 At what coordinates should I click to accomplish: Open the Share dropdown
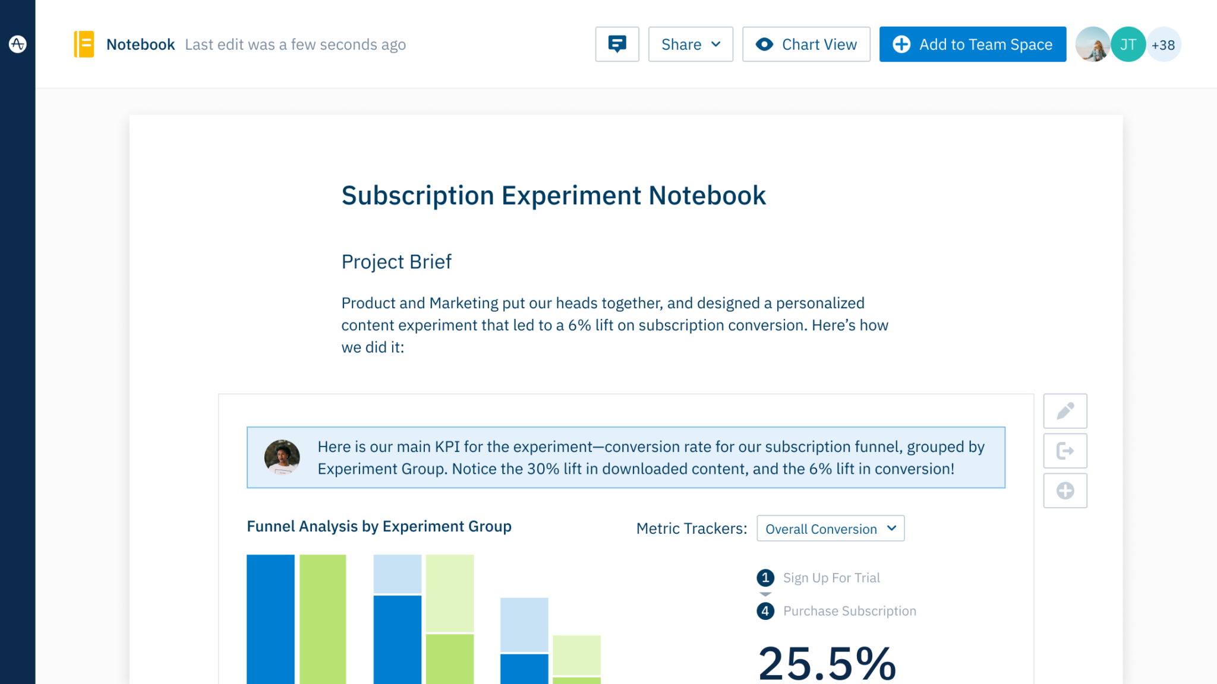point(691,45)
